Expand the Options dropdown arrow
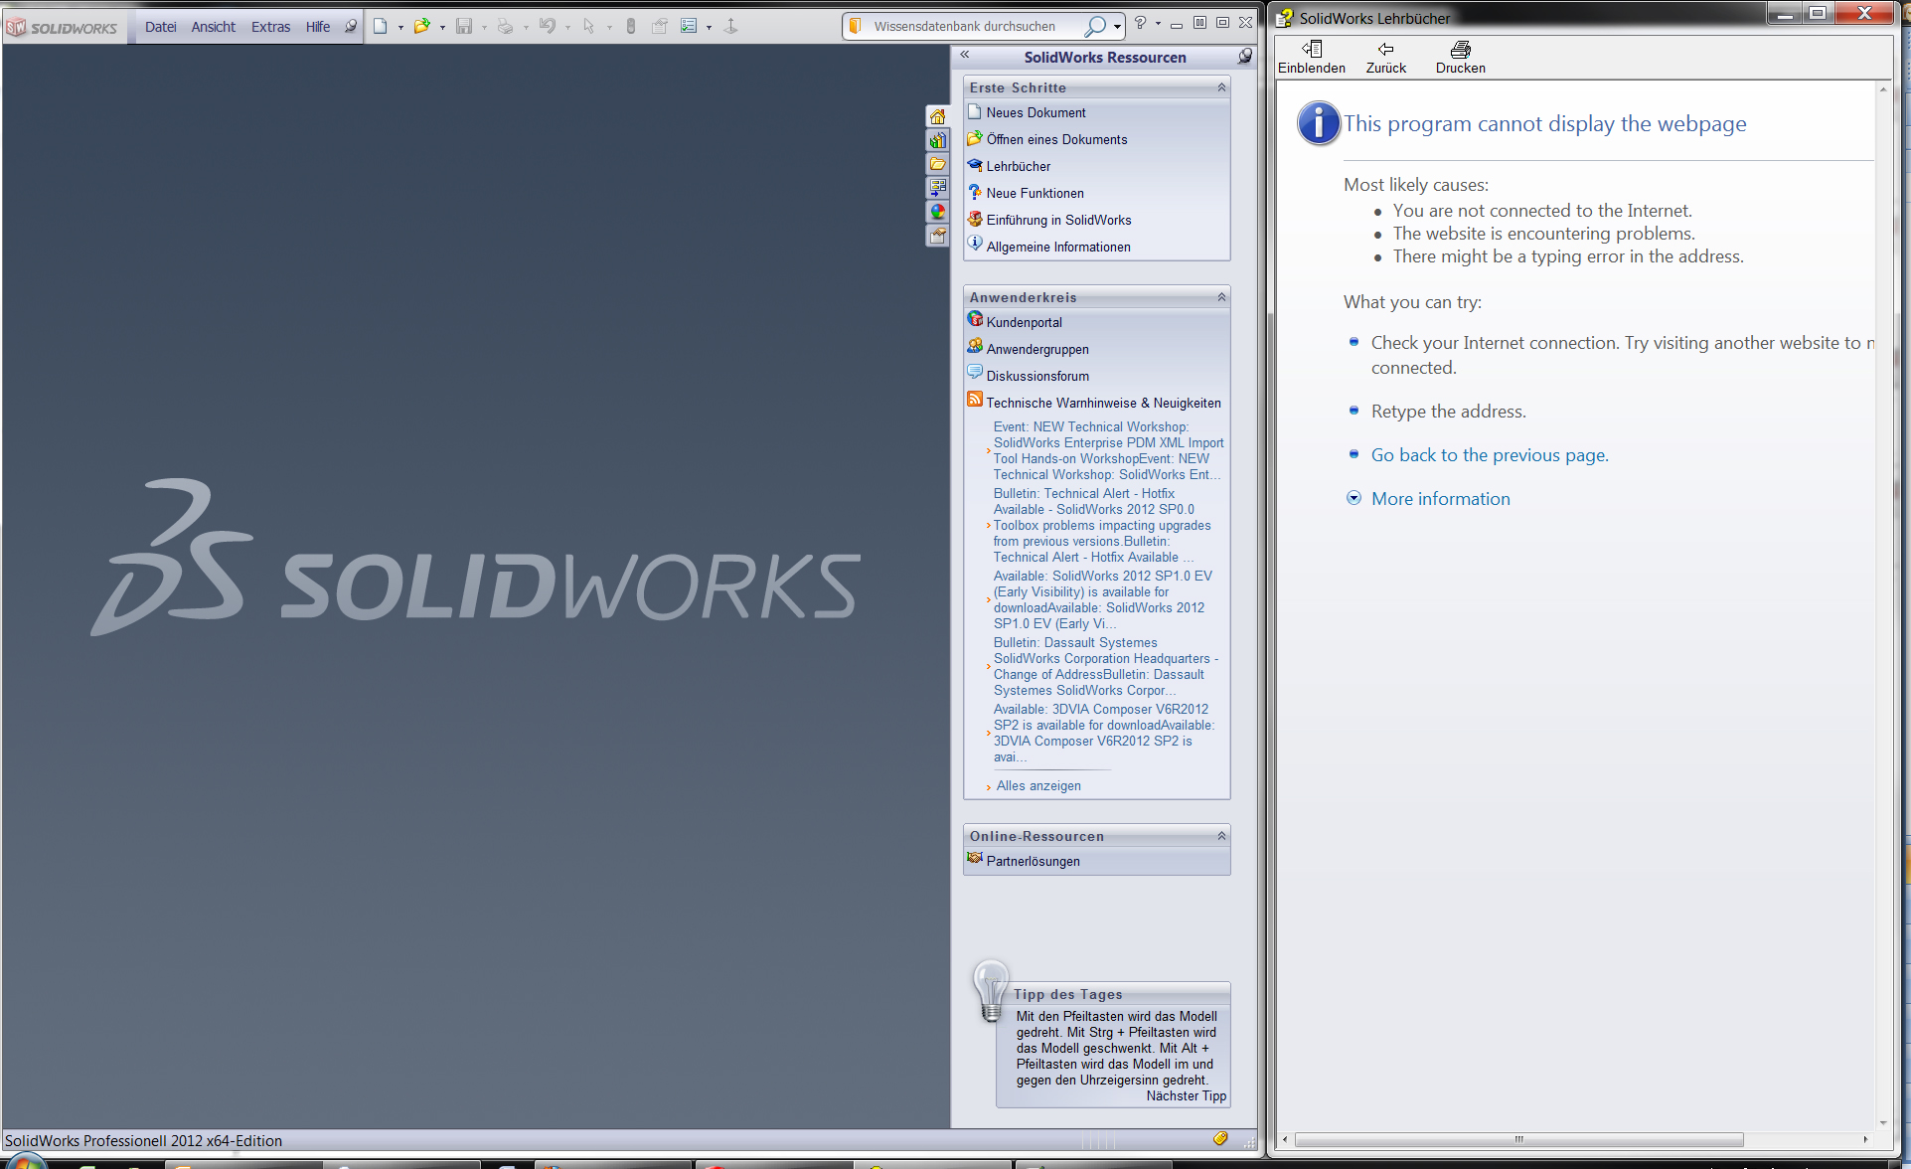Viewport: 1911px width, 1169px height. (x=709, y=28)
